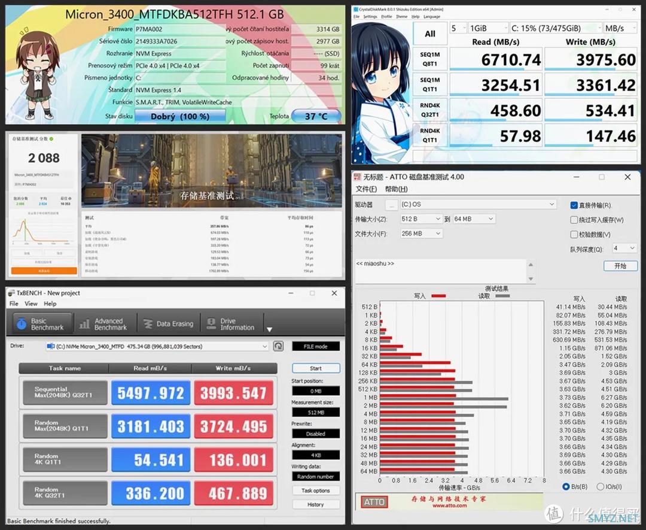646x530 pixels.
Task: Open the queue depth 4 dropdown
Action: pyautogui.click(x=624, y=249)
